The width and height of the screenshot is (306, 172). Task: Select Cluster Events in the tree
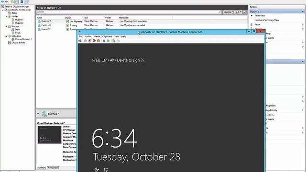[x=18, y=43]
